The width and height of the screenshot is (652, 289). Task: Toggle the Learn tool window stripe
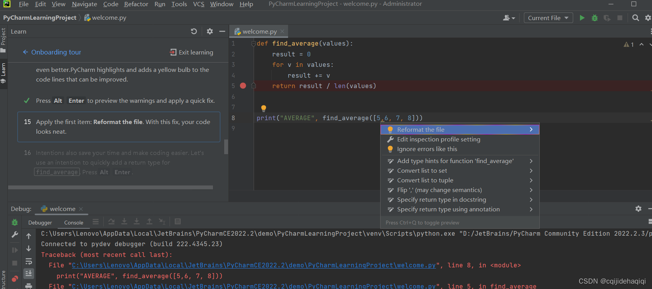pos(3,73)
